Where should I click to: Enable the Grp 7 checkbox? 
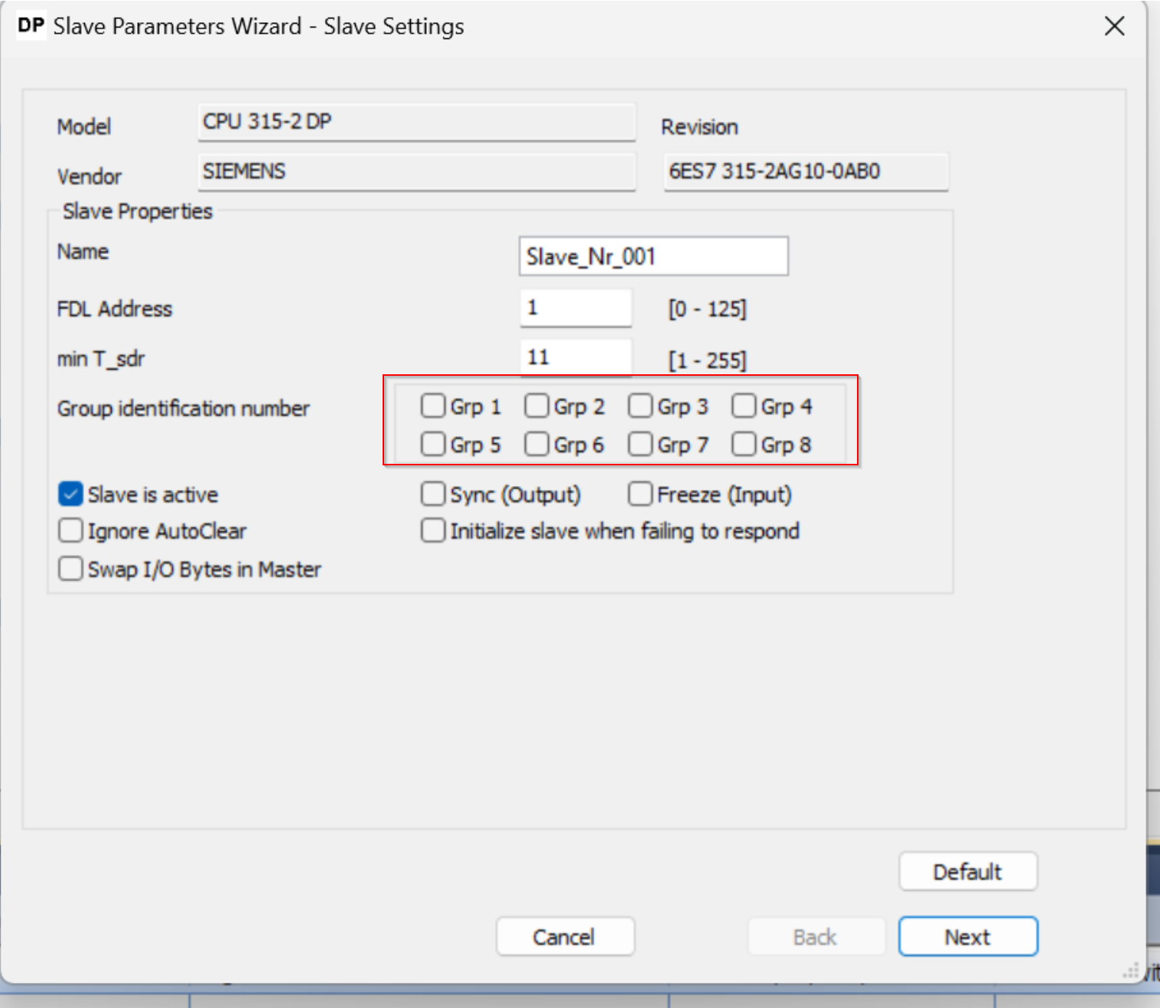640,444
